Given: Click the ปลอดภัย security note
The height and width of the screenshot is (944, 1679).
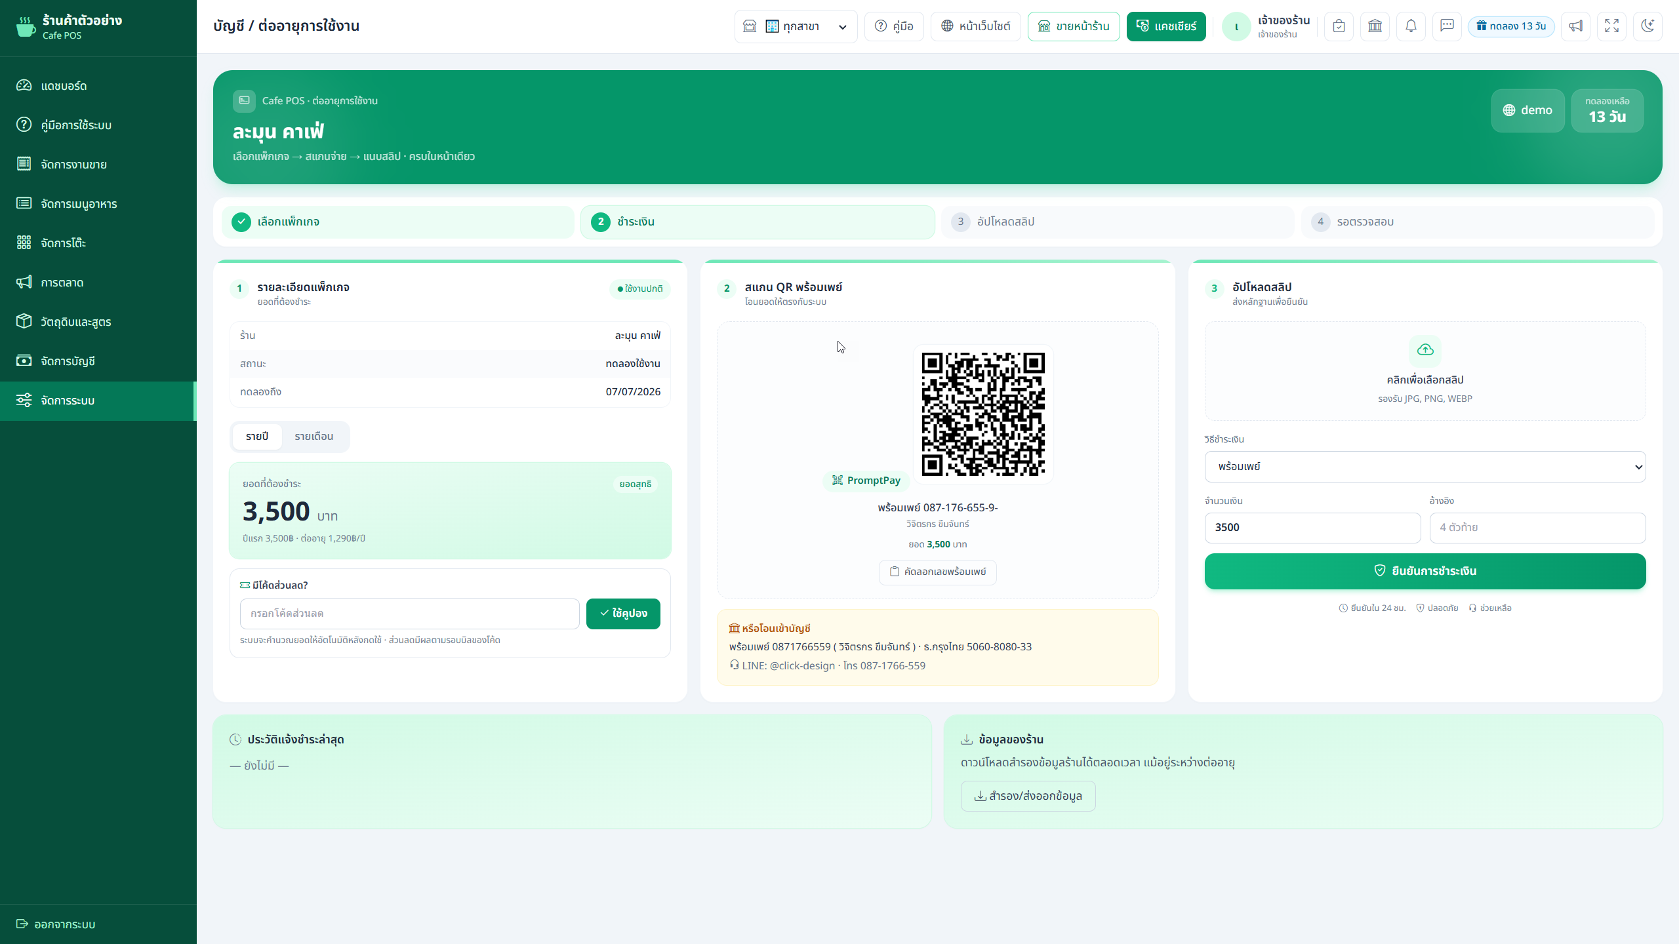Looking at the screenshot, I should pyautogui.click(x=1437, y=608).
